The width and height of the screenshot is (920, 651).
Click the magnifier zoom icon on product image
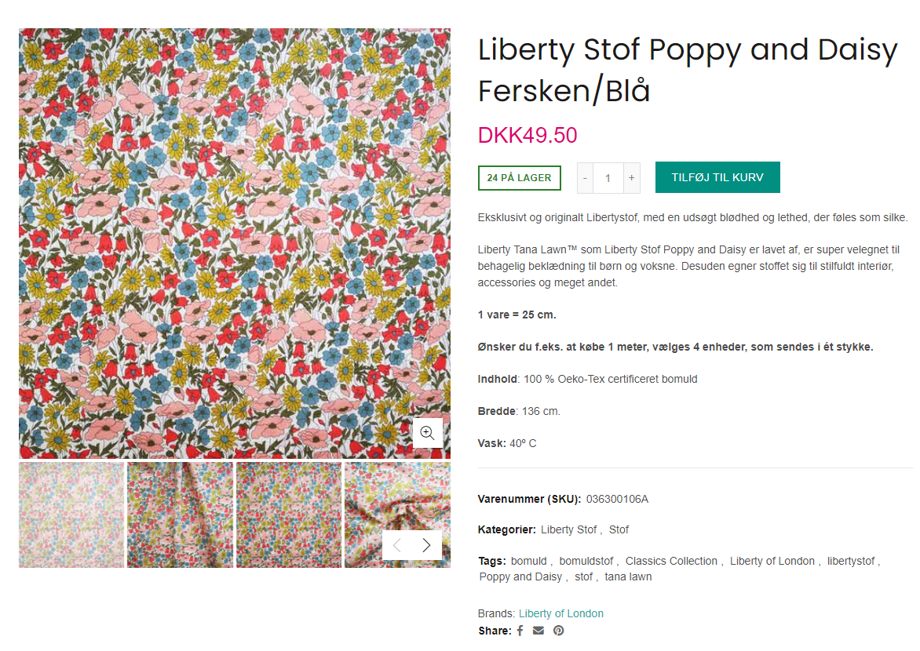(428, 433)
